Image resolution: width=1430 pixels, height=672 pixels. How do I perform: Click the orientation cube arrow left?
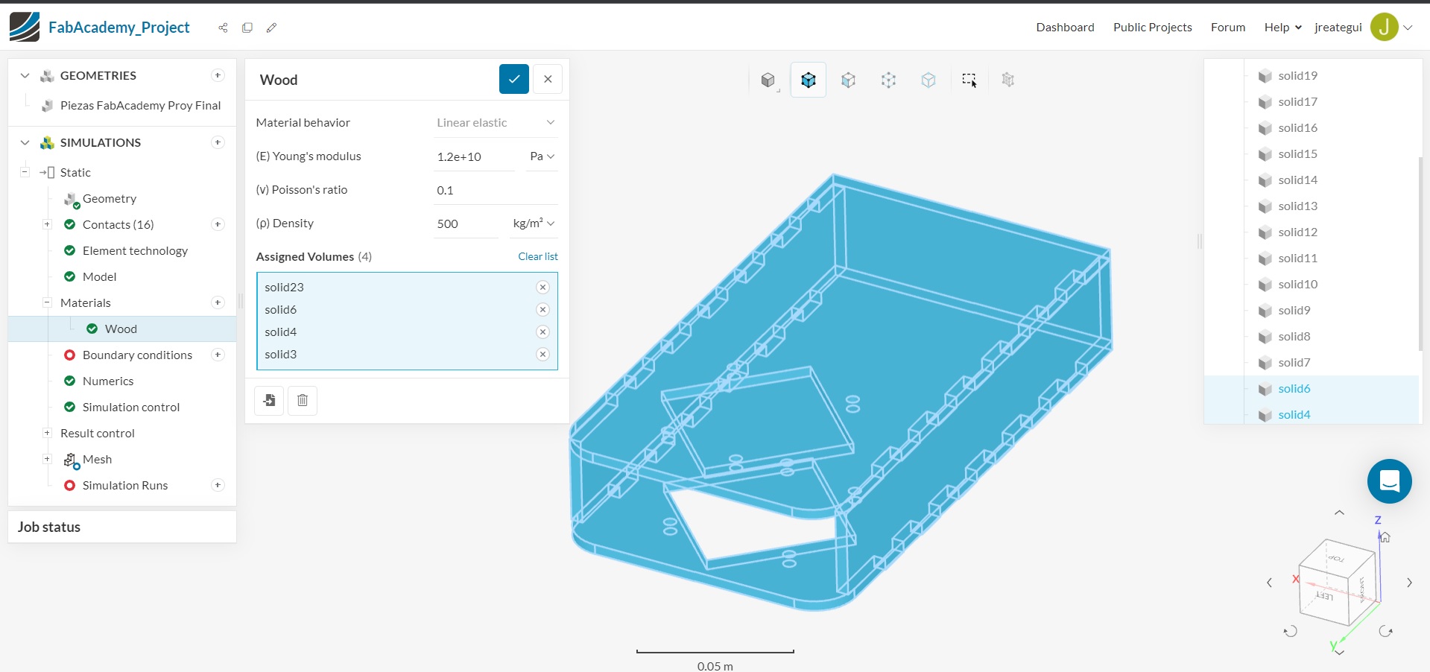pyautogui.click(x=1269, y=583)
